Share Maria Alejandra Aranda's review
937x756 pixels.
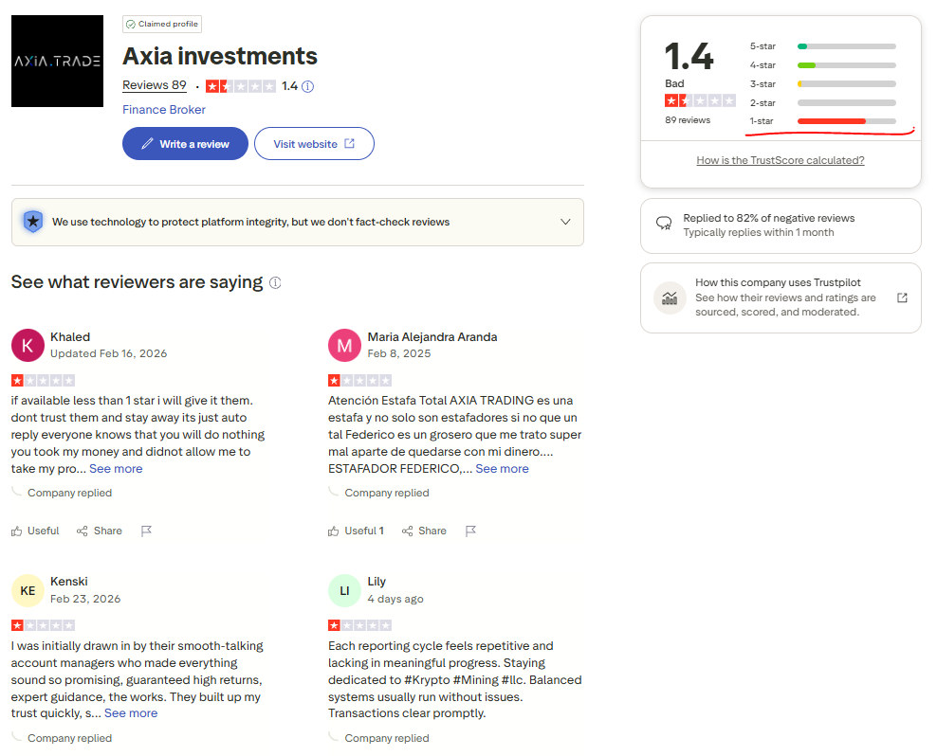424,531
